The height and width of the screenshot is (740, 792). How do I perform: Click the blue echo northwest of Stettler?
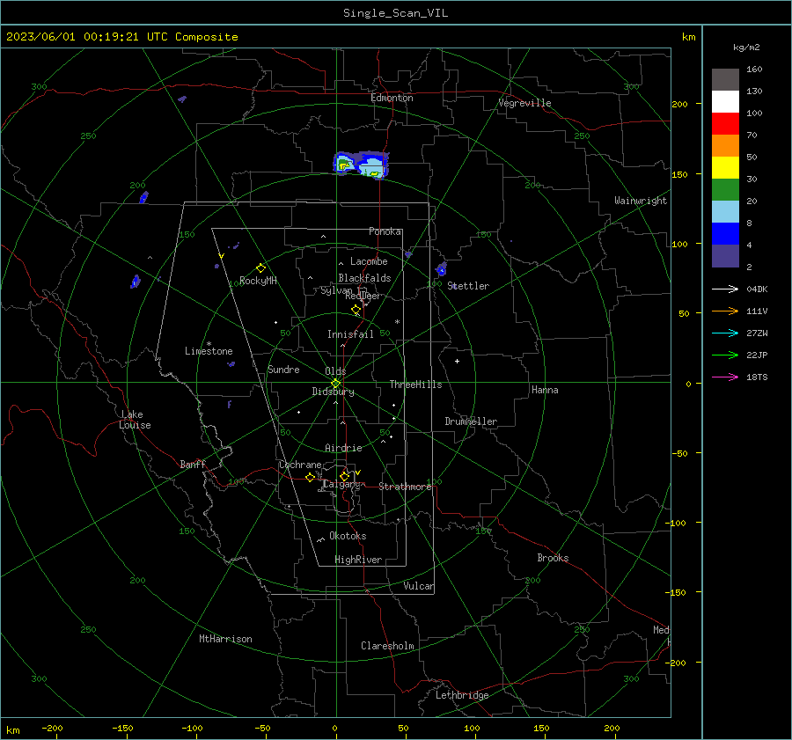441,268
